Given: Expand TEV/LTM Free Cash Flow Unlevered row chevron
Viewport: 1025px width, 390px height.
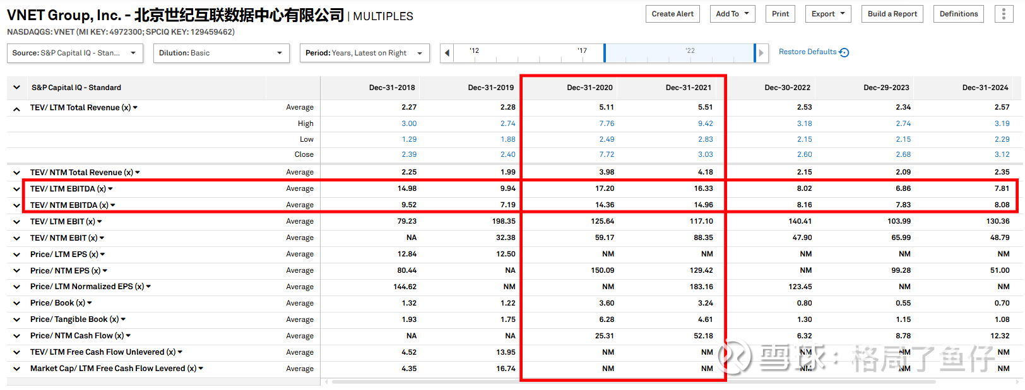Looking at the screenshot, I should coord(17,353).
